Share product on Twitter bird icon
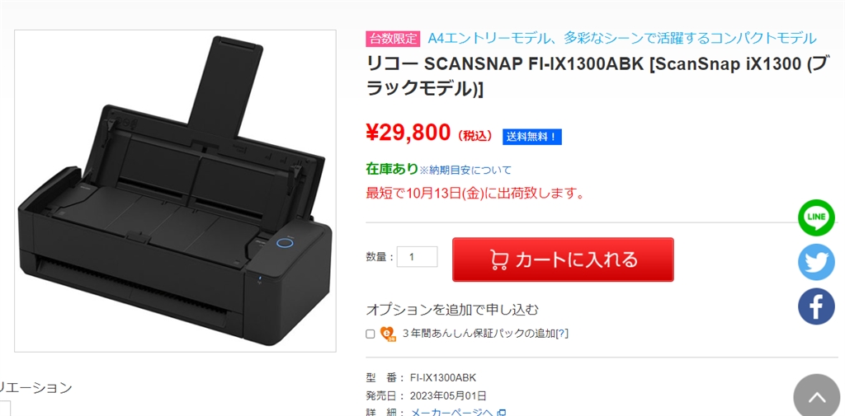 coord(816,262)
